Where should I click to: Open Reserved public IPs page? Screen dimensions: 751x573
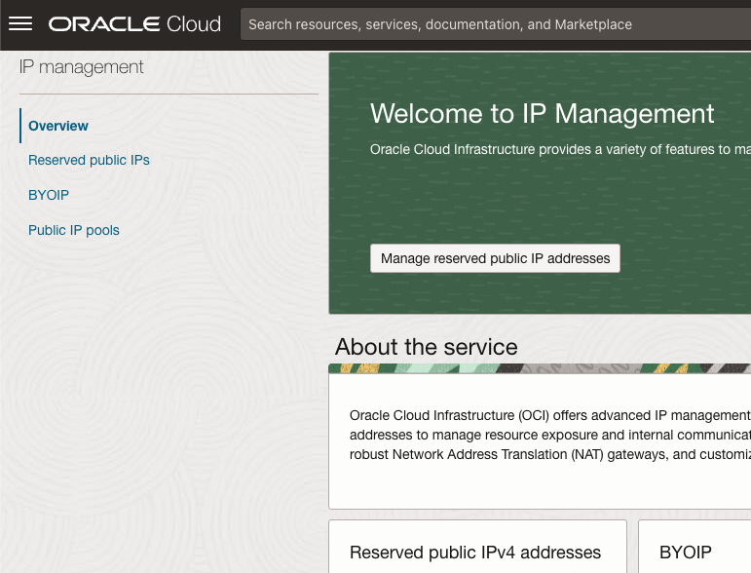(89, 160)
